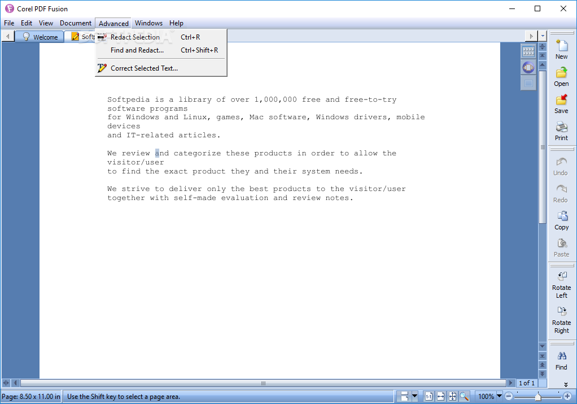Open the View menu
Image resolution: width=577 pixels, height=404 pixels.
coord(46,23)
